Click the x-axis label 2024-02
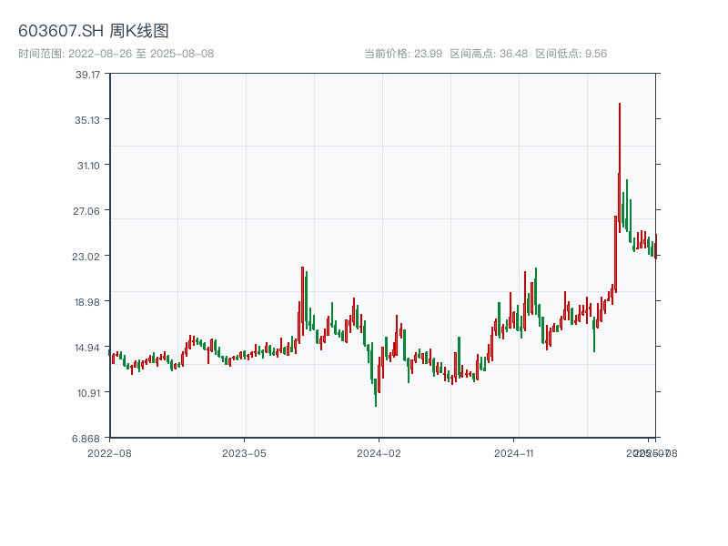The width and height of the screenshot is (728, 546). pyautogui.click(x=379, y=453)
